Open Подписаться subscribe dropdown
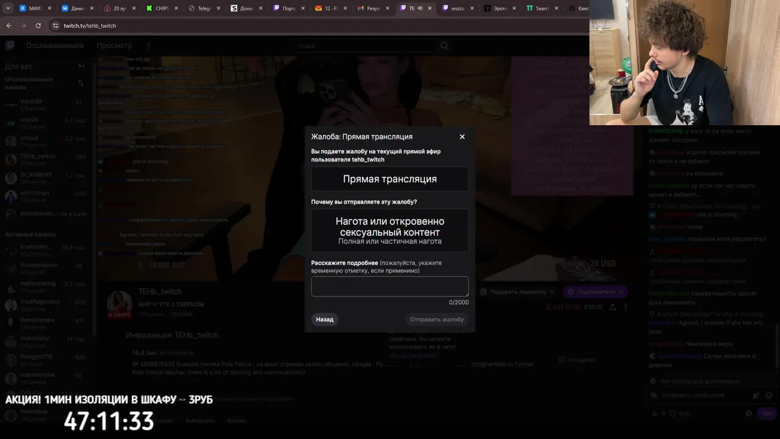The image size is (780, 439). [x=595, y=291]
